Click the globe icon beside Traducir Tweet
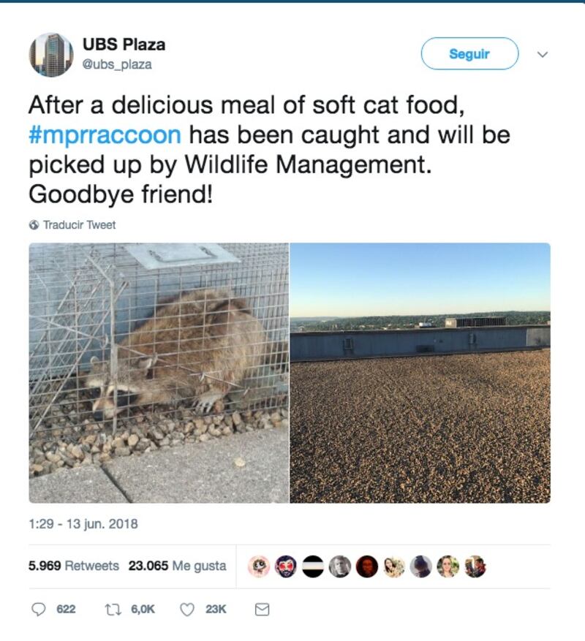Image resolution: width=585 pixels, height=641 pixels. (x=34, y=225)
